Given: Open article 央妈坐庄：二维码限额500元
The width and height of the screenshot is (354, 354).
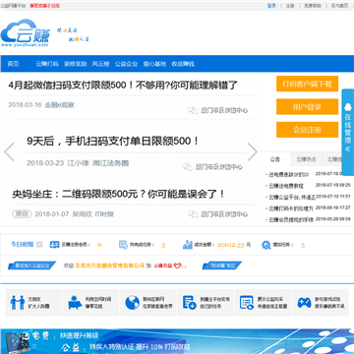Looking at the screenshot, I should pyautogui.click(x=119, y=194).
